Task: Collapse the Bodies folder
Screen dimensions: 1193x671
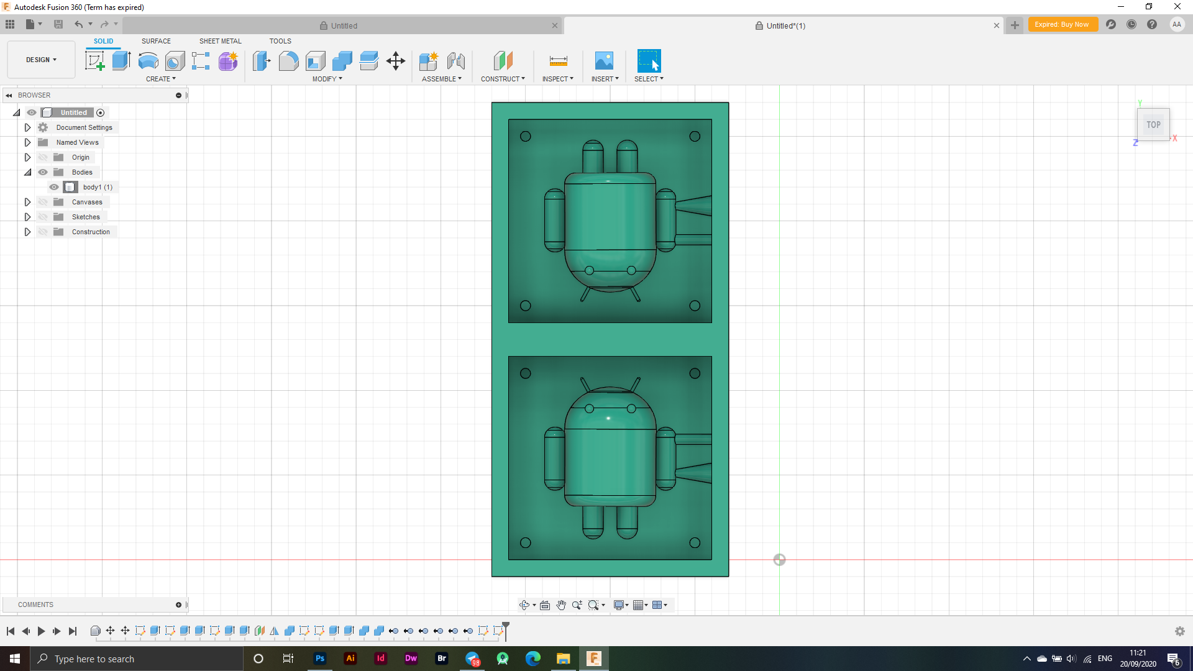Action: click(27, 172)
